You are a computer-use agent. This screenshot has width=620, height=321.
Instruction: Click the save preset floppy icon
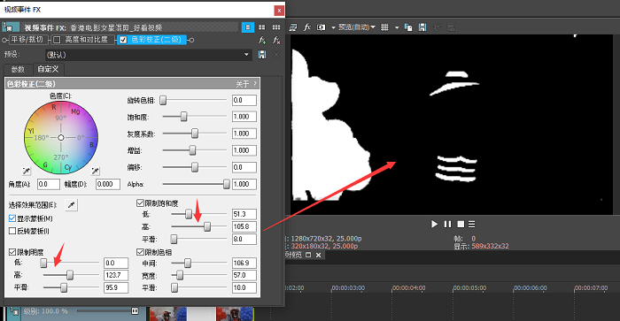click(262, 55)
